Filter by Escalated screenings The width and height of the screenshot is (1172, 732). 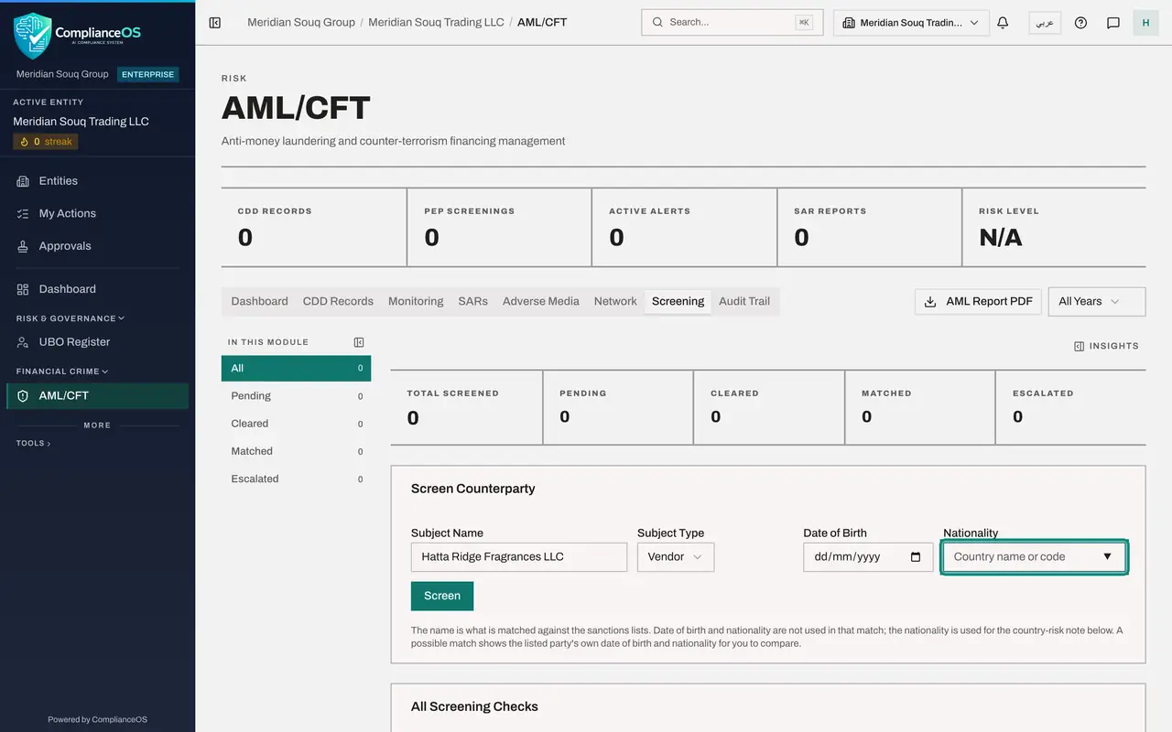click(x=296, y=479)
